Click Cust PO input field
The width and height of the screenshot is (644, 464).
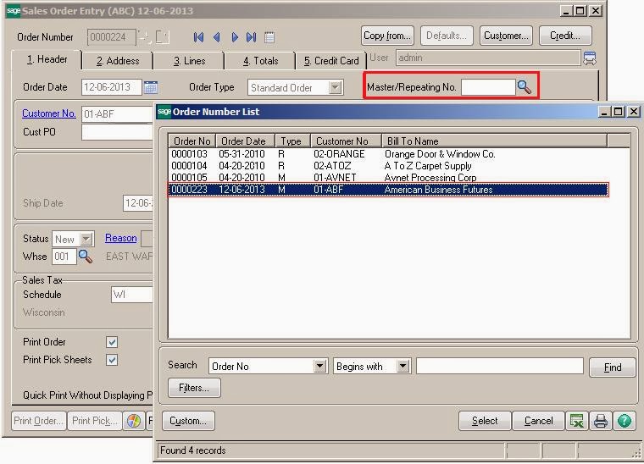118,132
